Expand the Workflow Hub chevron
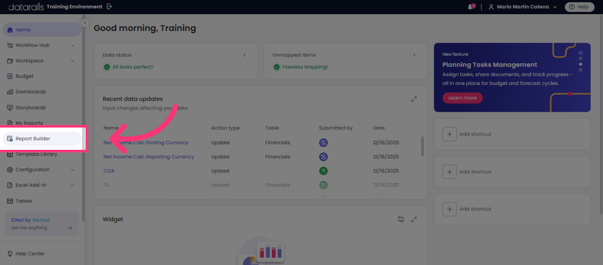The image size is (603, 265). pyautogui.click(x=73, y=45)
